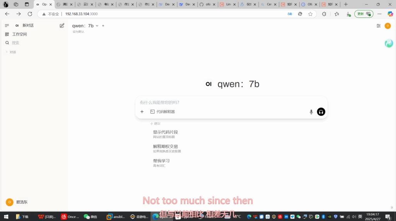
Task: Open the browser downloads icon
Action: pos(348,14)
